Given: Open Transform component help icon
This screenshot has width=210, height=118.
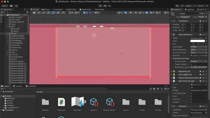Looking at the screenshot, I should (x=200, y=21).
